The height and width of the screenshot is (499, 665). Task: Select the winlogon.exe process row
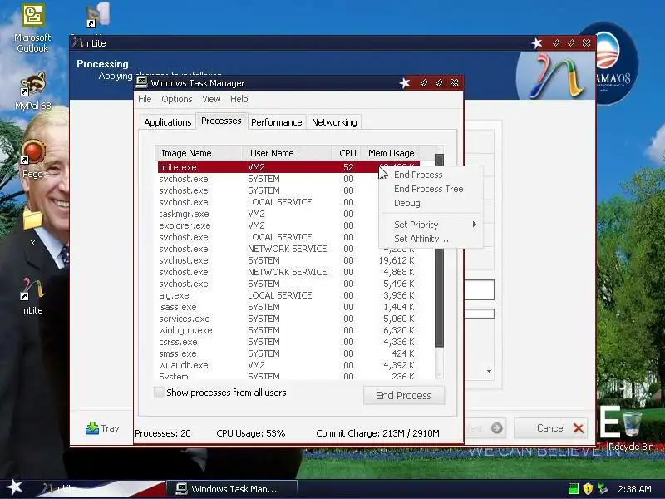point(288,330)
